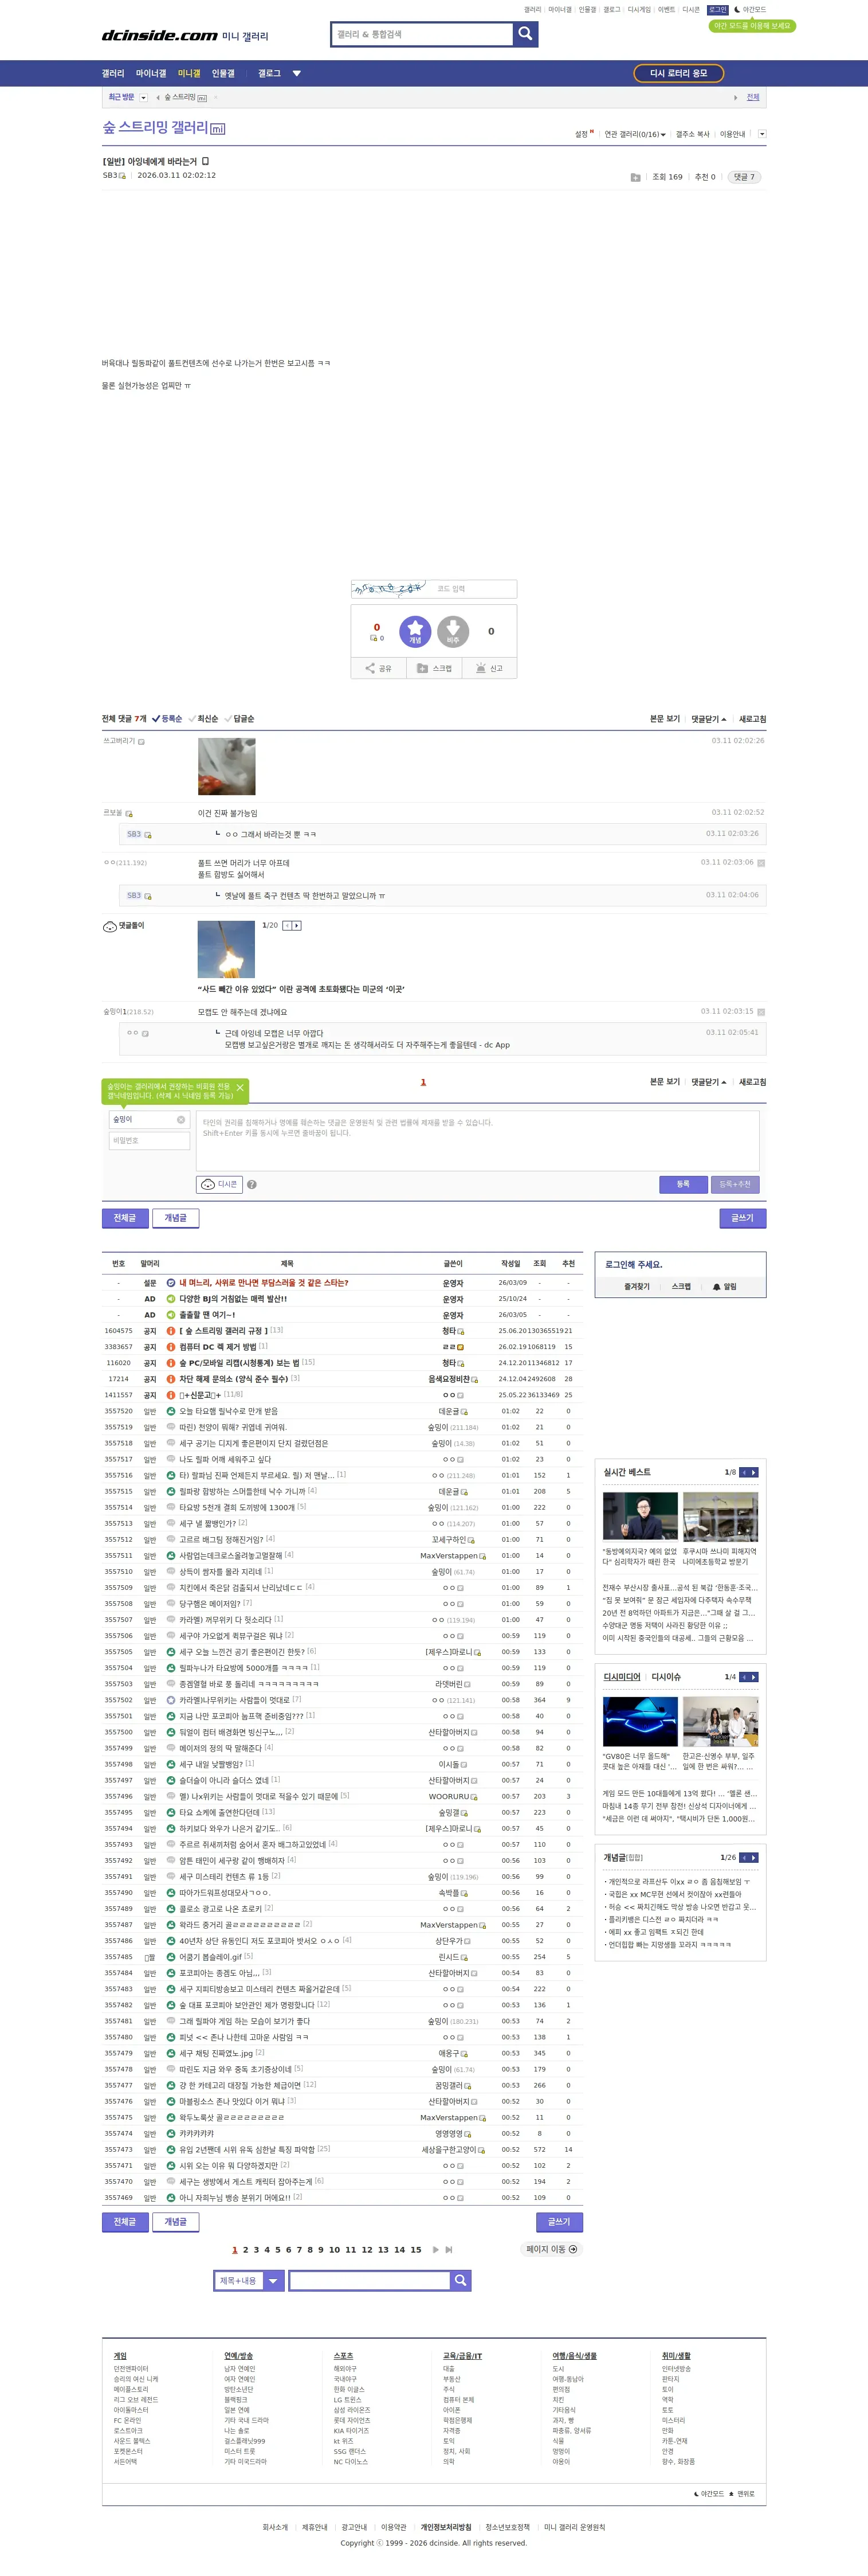Delete the ㅇㅇ(211.192) comment with its X icon
The height and width of the screenshot is (2576, 868).
tap(761, 862)
